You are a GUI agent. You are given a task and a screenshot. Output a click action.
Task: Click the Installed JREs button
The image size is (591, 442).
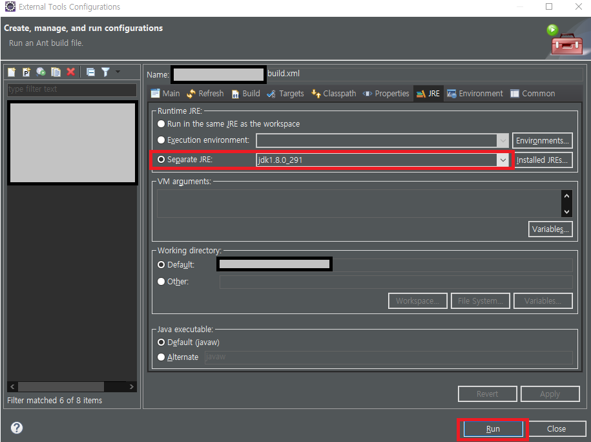tap(543, 160)
